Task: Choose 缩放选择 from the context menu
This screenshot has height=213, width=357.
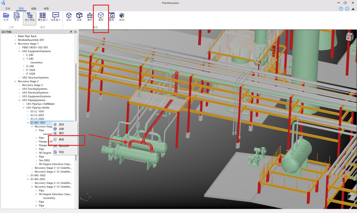Action: click(64, 146)
